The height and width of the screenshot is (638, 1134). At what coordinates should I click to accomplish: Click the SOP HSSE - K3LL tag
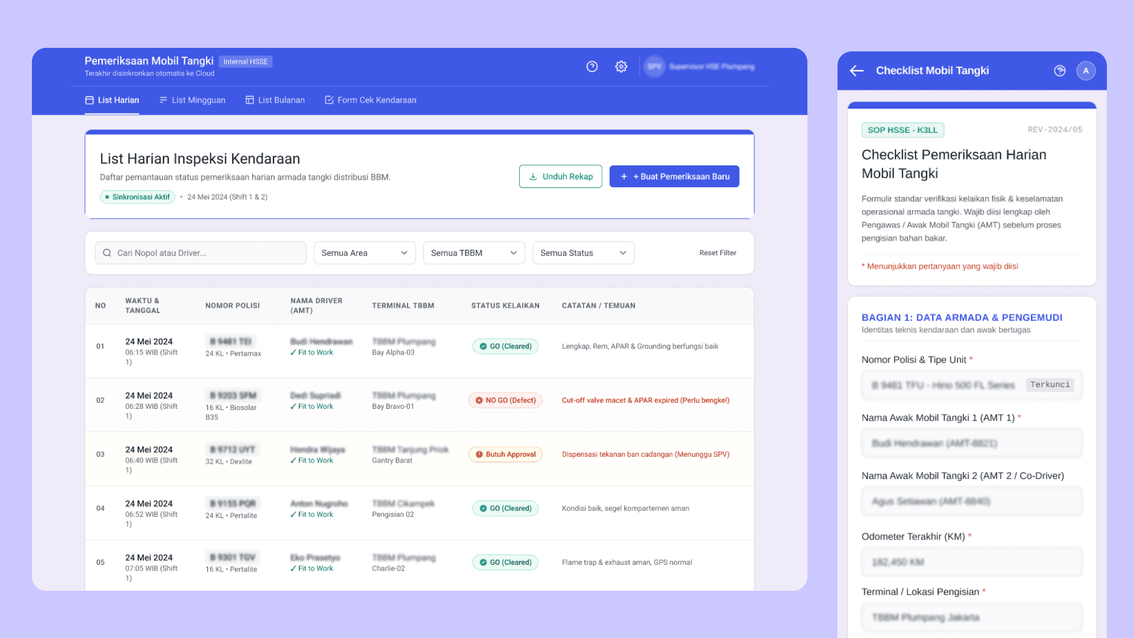click(x=903, y=130)
